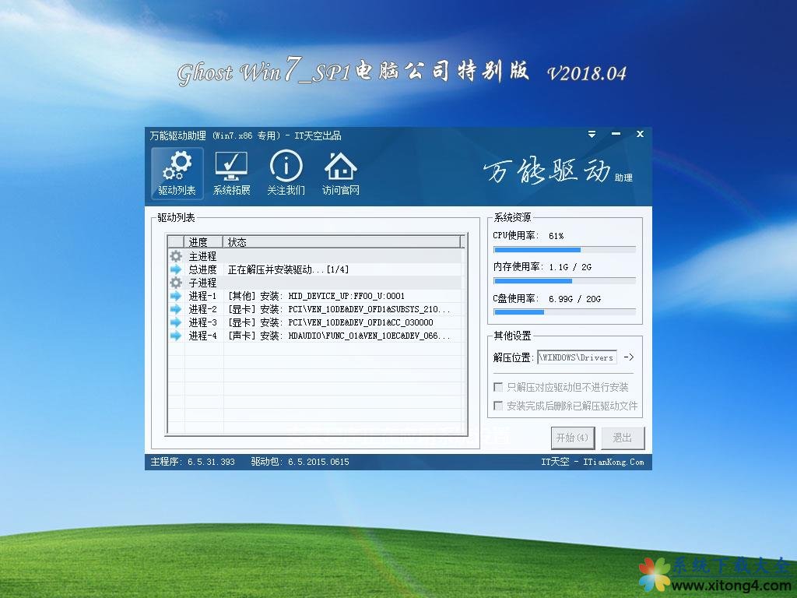Click the 1.1G / 2G memory value
Viewport: 797px width, 598px height.
pyautogui.click(x=570, y=267)
